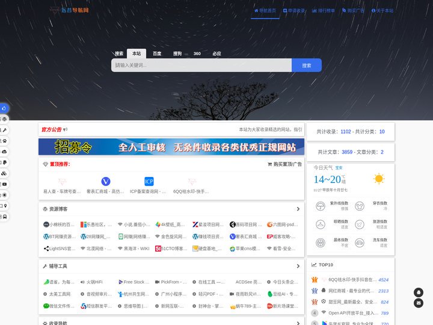Open the 豆绘AI link
The image size is (433, 325).
point(282,294)
